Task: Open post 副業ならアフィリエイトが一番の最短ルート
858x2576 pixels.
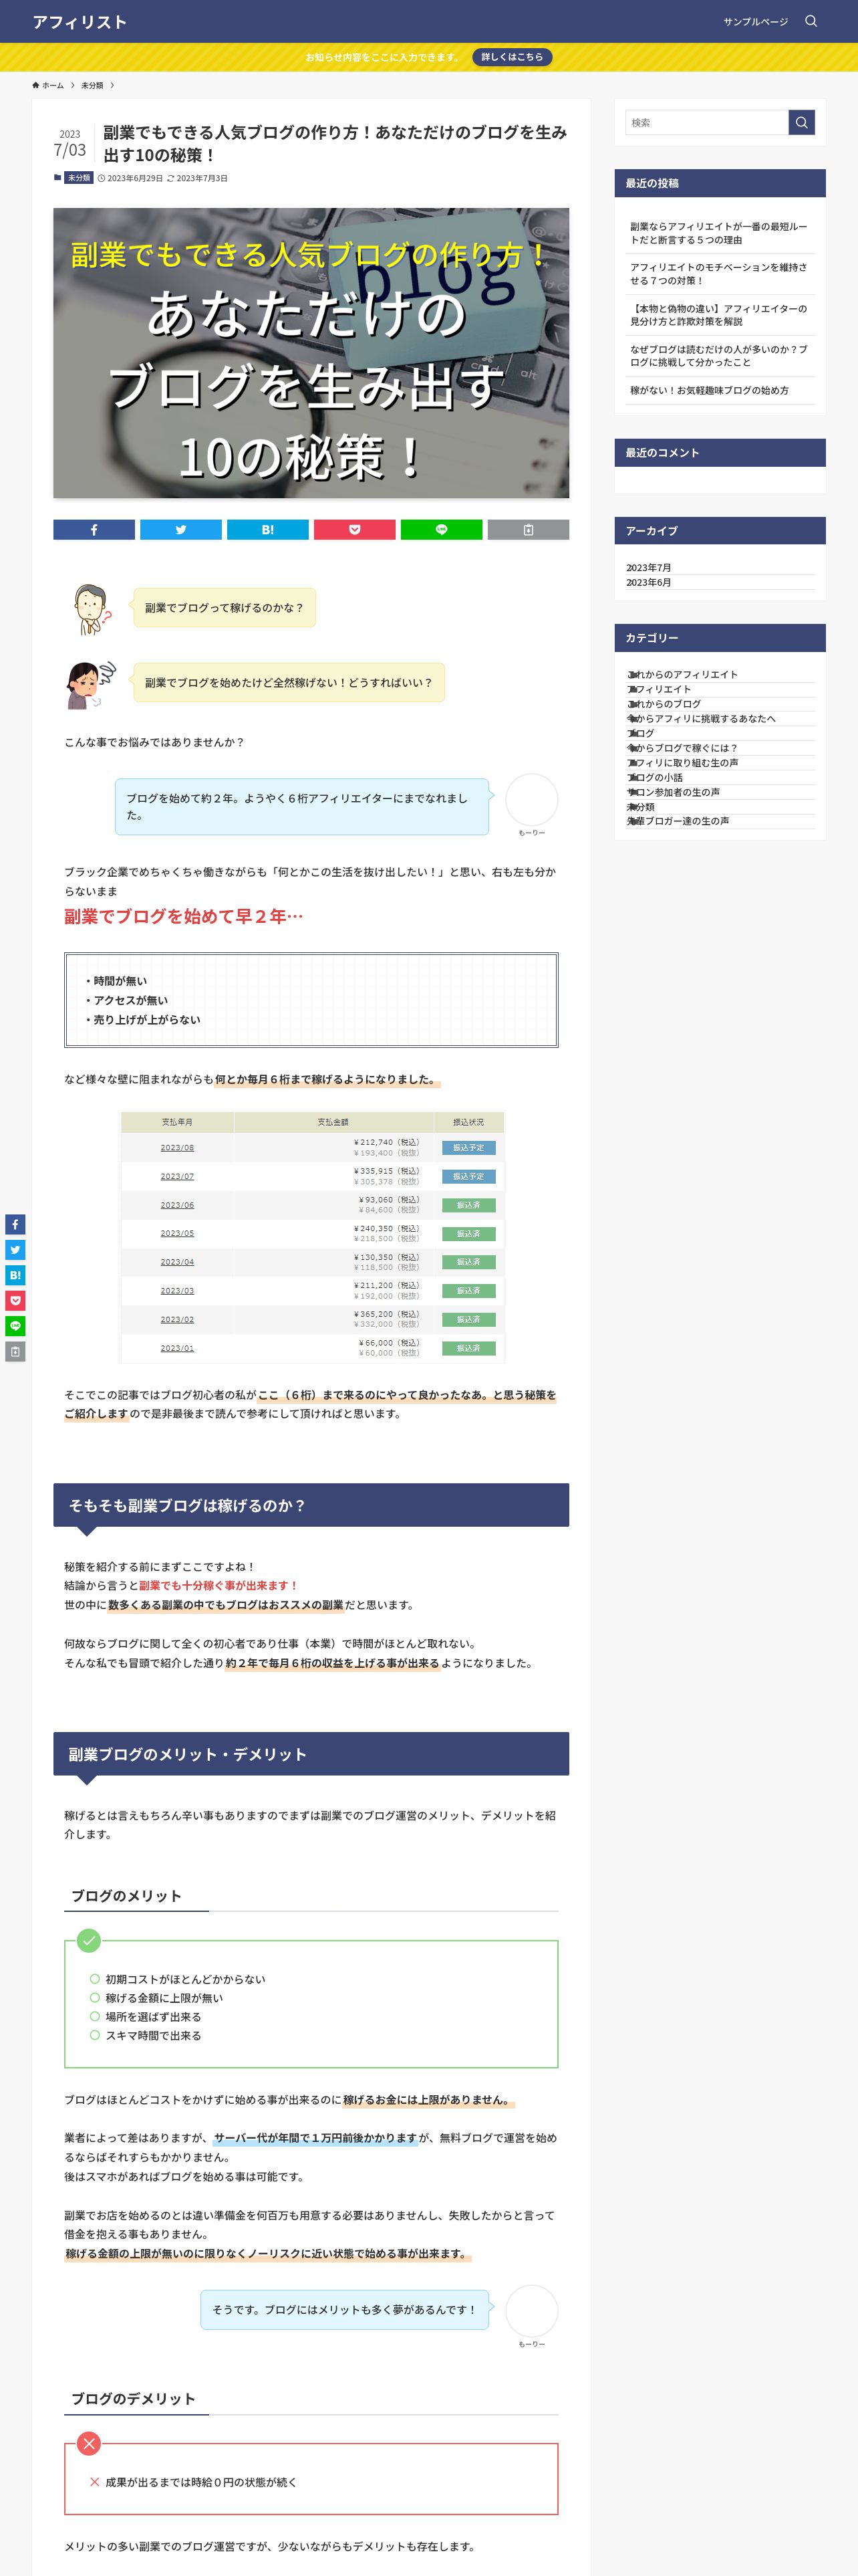Action: pyautogui.click(x=719, y=233)
